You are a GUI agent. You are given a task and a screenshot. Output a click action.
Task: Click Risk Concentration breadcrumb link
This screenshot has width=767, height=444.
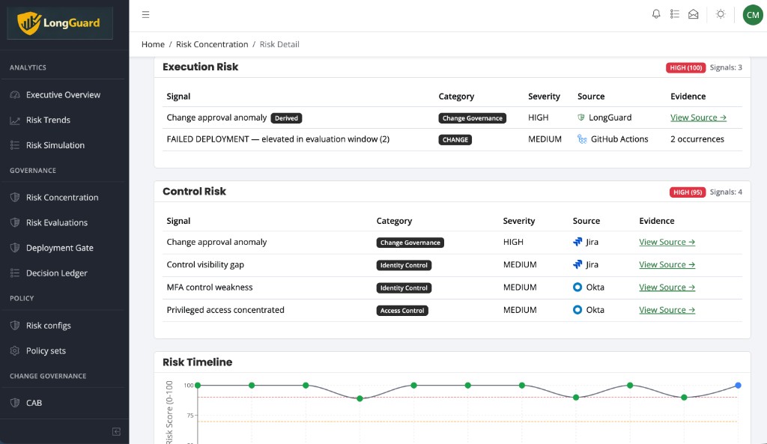(x=212, y=45)
